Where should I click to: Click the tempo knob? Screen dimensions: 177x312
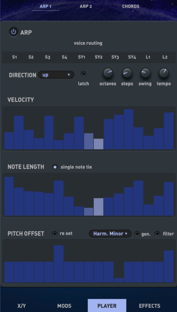click(164, 73)
